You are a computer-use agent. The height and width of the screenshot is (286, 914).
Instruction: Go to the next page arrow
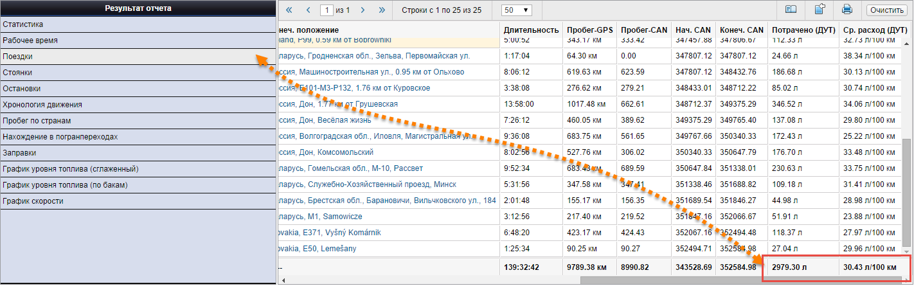point(363,10)
